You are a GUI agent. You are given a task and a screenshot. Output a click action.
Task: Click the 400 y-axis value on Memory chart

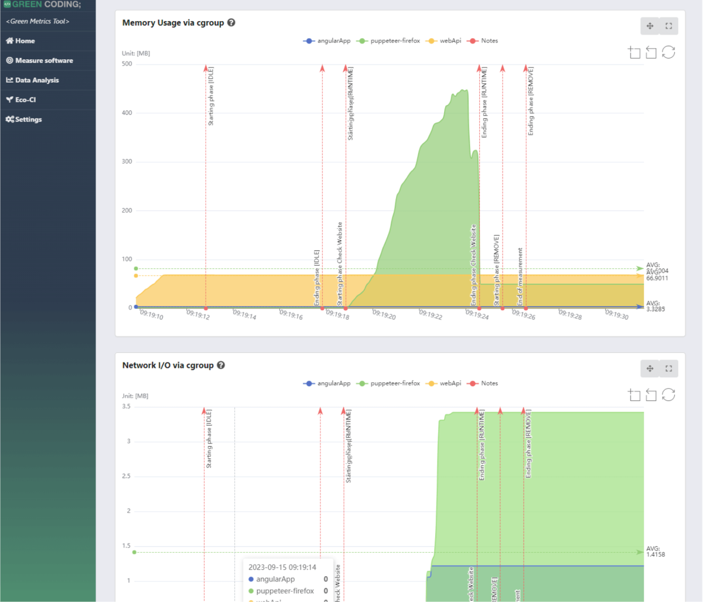(x=127, y=113)
